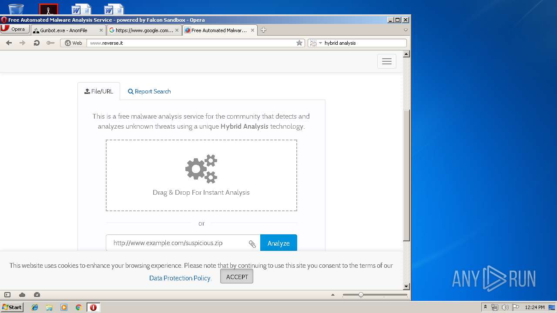Open the network tray icon
This screenshot has height=313, width=557.
495,307
